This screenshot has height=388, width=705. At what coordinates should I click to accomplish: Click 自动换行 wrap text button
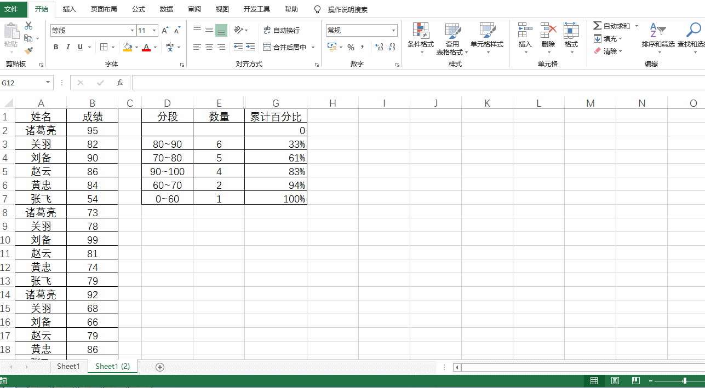pos(282,30)
